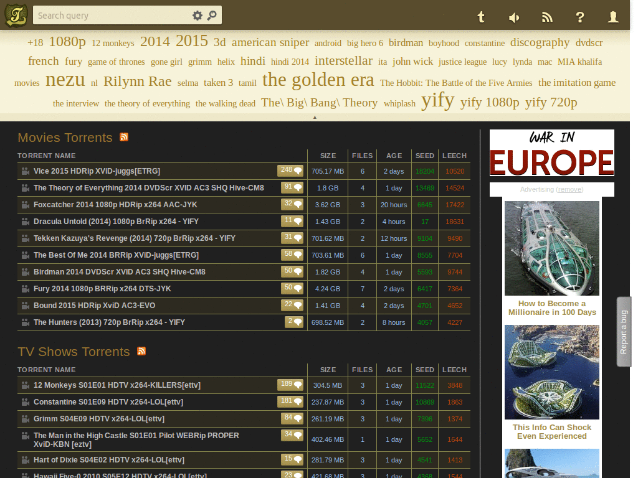Open Bound 2015 HDRip XviD AC3-EVO torrent
This screenshot has width=638, height=478.
[x=95, y=305]
